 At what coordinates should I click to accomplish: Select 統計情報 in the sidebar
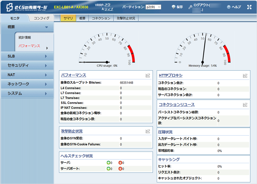pyautogui.click(x=25, y=37)
